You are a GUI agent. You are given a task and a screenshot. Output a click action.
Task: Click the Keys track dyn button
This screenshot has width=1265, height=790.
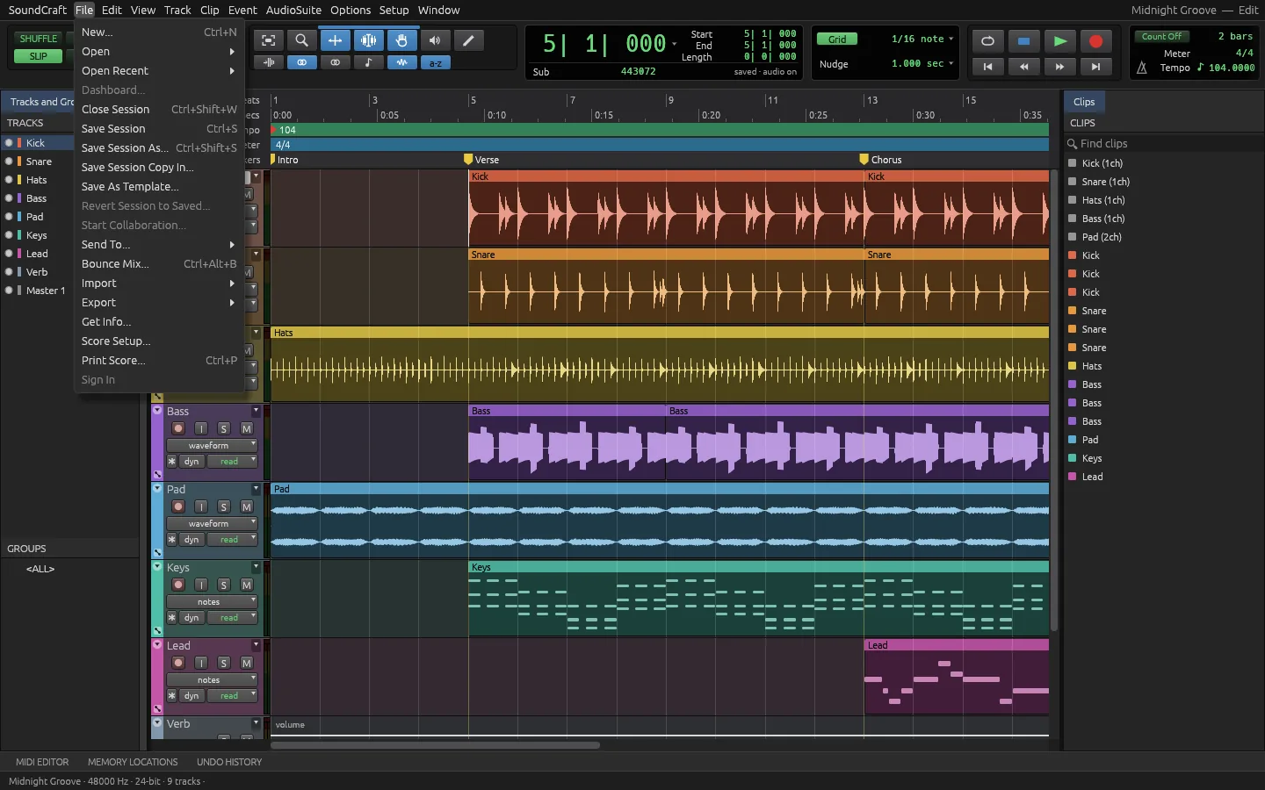click(192, 617)
